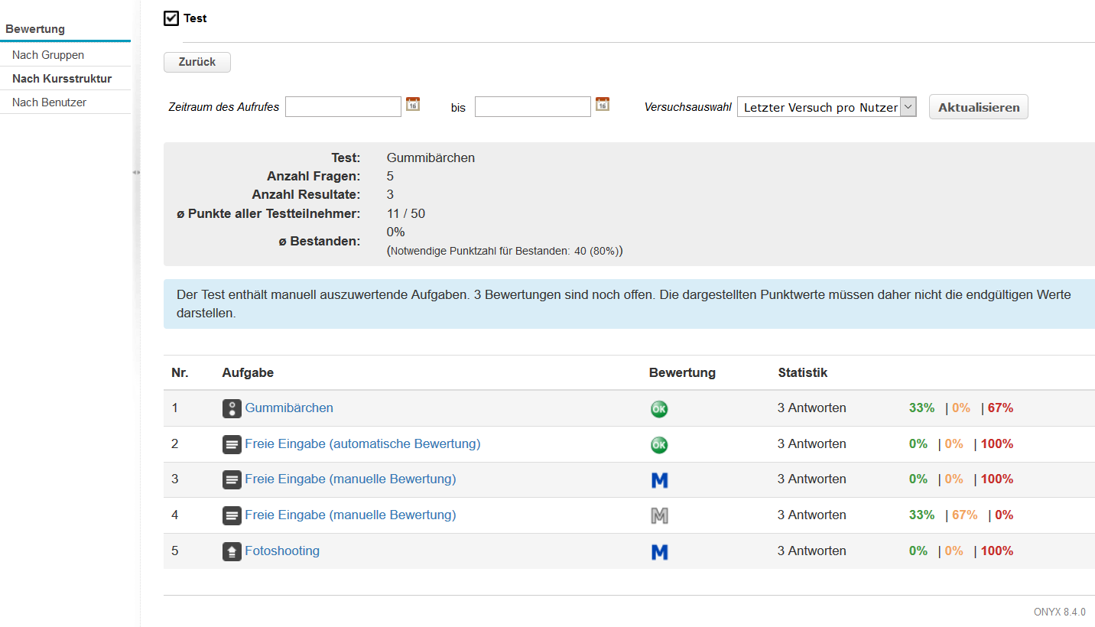
Task: Click the question type icon beside Gummibärchen
Action: [232, 408]
